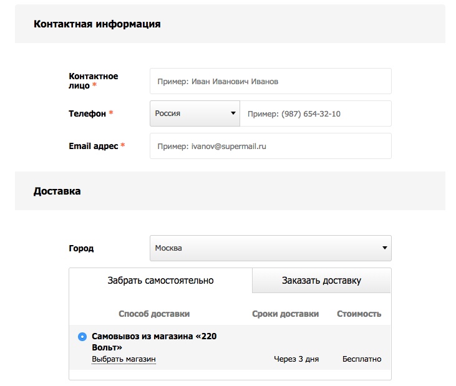Viewport: 456px width, 386px height.
Task: Click the Email адрес input field
Action: tap(271, 146)
